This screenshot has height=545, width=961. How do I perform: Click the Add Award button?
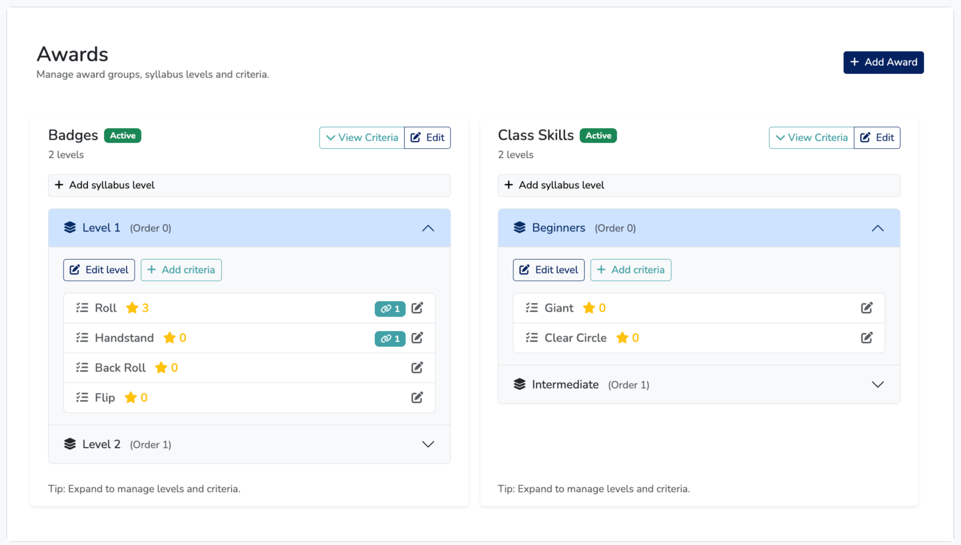pos(883,62)
